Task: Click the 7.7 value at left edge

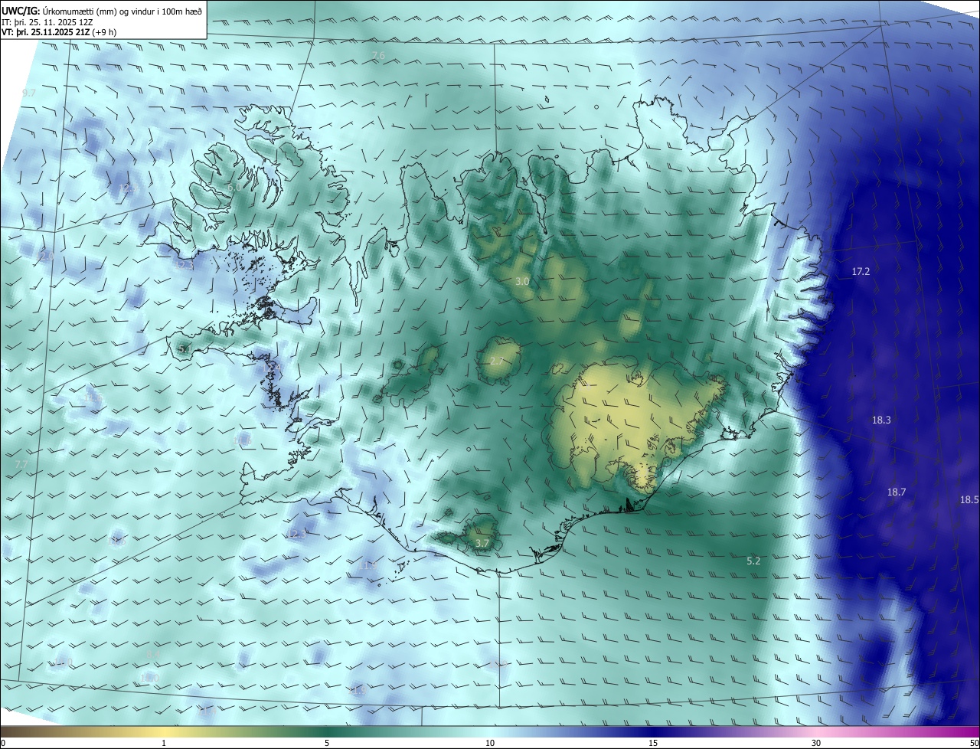Action: point(21,465)
